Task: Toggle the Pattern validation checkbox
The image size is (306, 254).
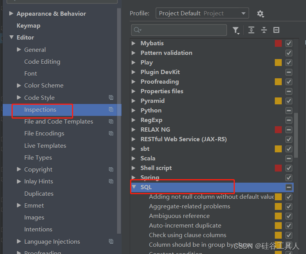Action: point(289,53)
